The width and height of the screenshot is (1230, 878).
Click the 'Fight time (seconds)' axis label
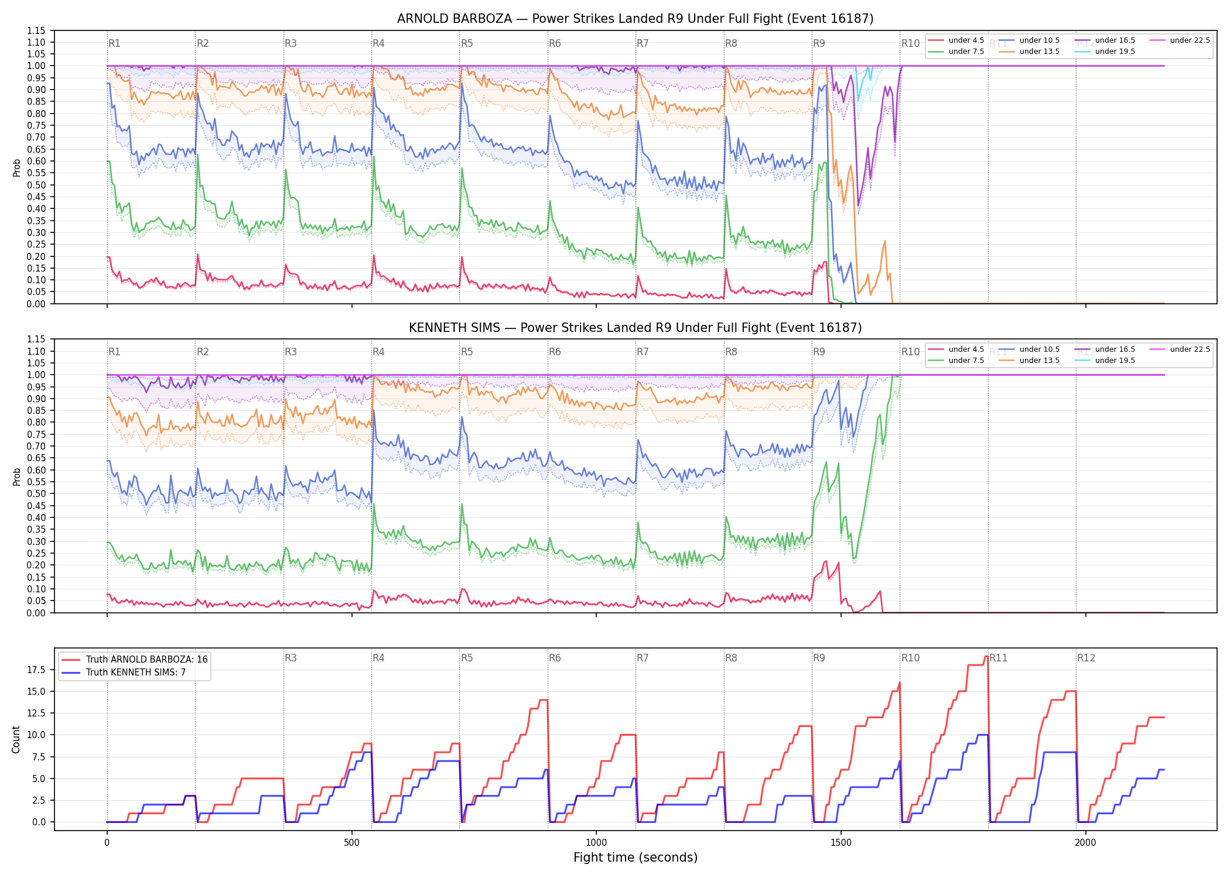[635, 858]
